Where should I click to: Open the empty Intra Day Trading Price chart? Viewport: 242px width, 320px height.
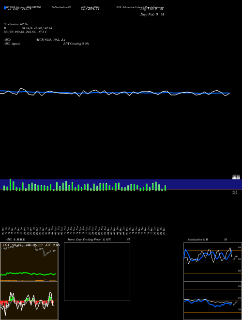[97, 272]
